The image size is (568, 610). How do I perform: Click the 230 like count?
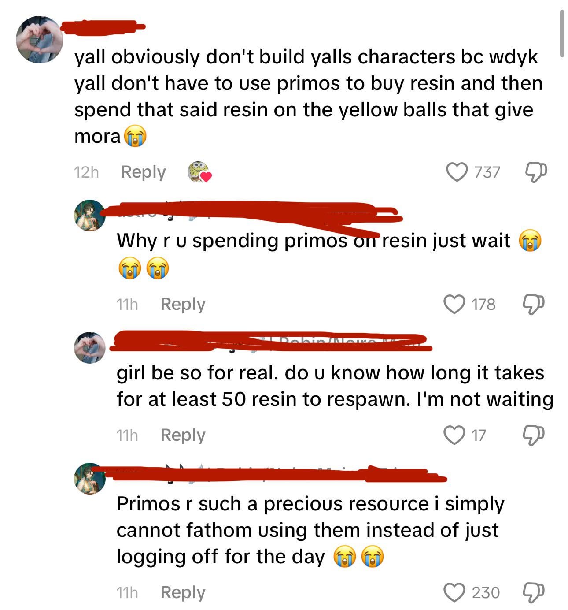click(x=486, y=592)
